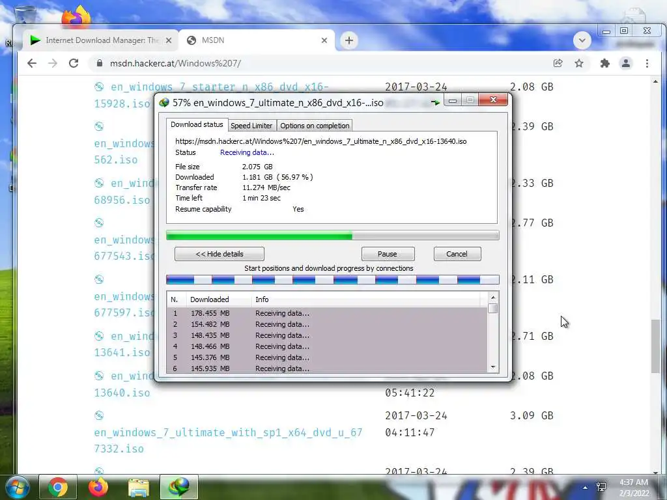Open the share page icon in address bar

[558, 63]
